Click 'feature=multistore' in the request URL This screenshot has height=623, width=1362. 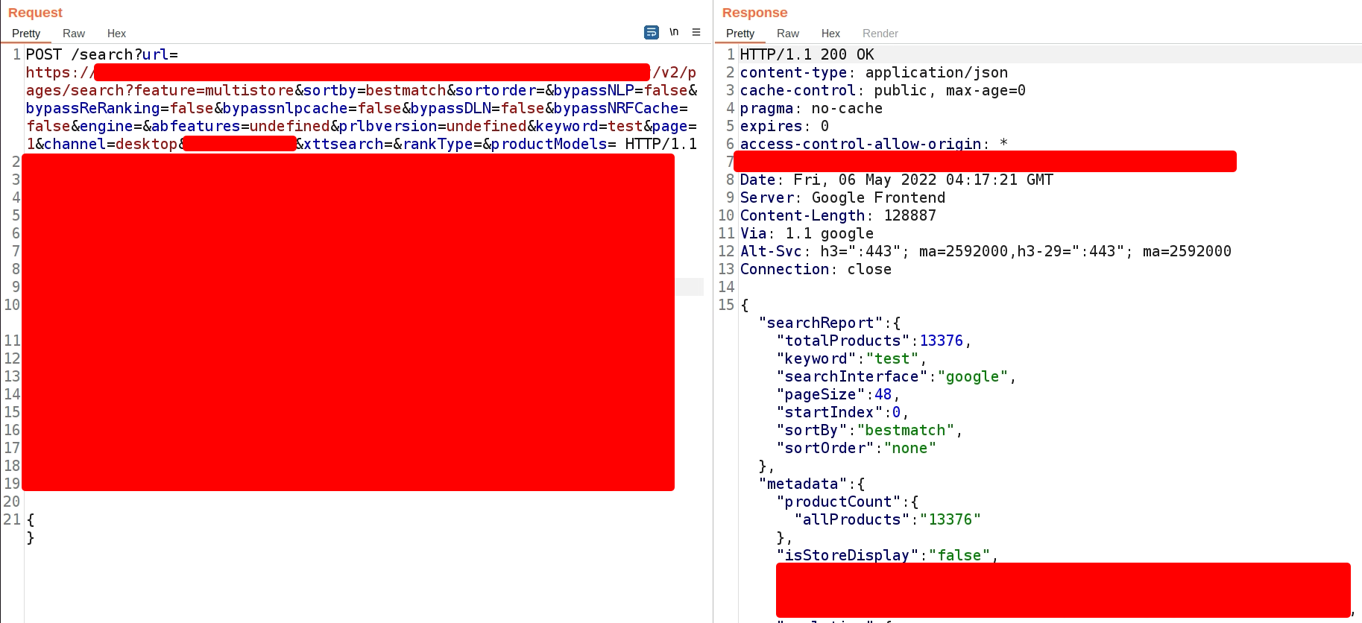click(x=214, y=90)
